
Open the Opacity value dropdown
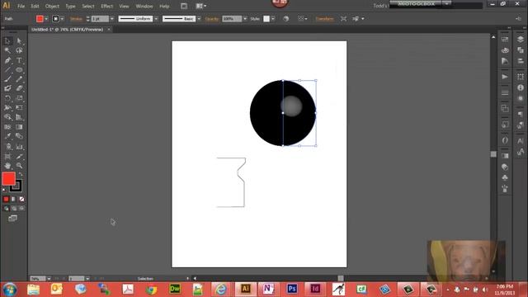[x=245, y=19]
